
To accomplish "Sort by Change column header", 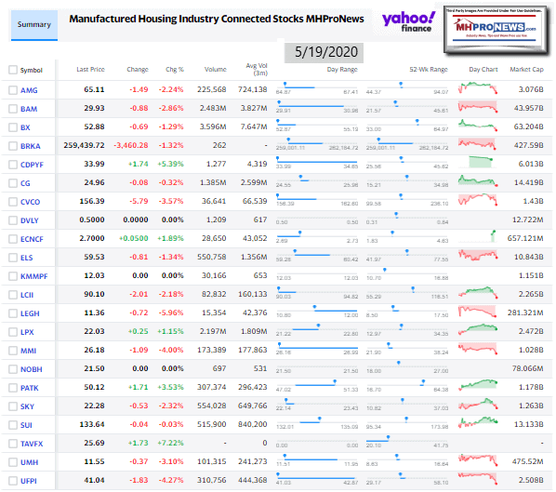I will pyautogui.click(x=138, y=70).
